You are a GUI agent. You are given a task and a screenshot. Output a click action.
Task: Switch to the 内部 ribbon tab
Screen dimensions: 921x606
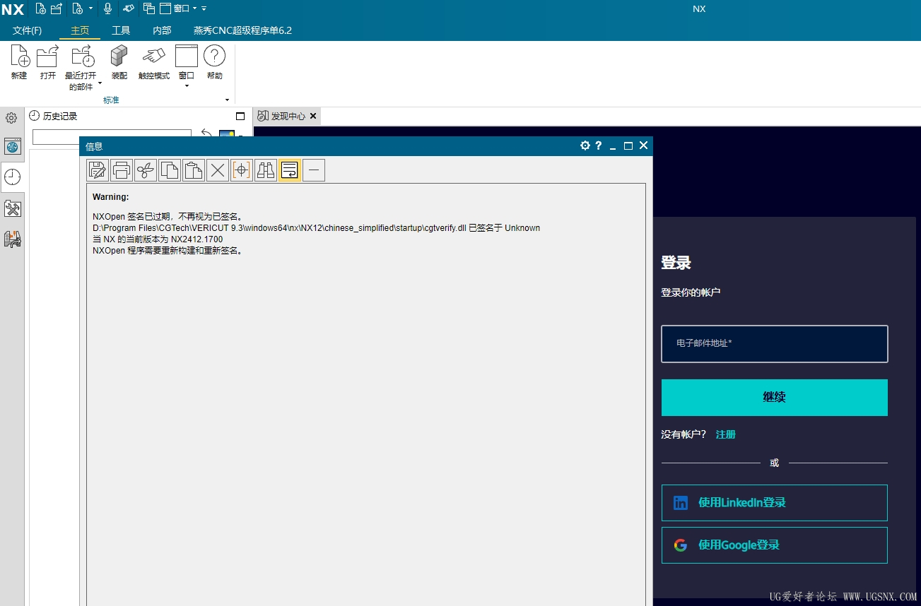pyautogui.click(x=162, y=30)
